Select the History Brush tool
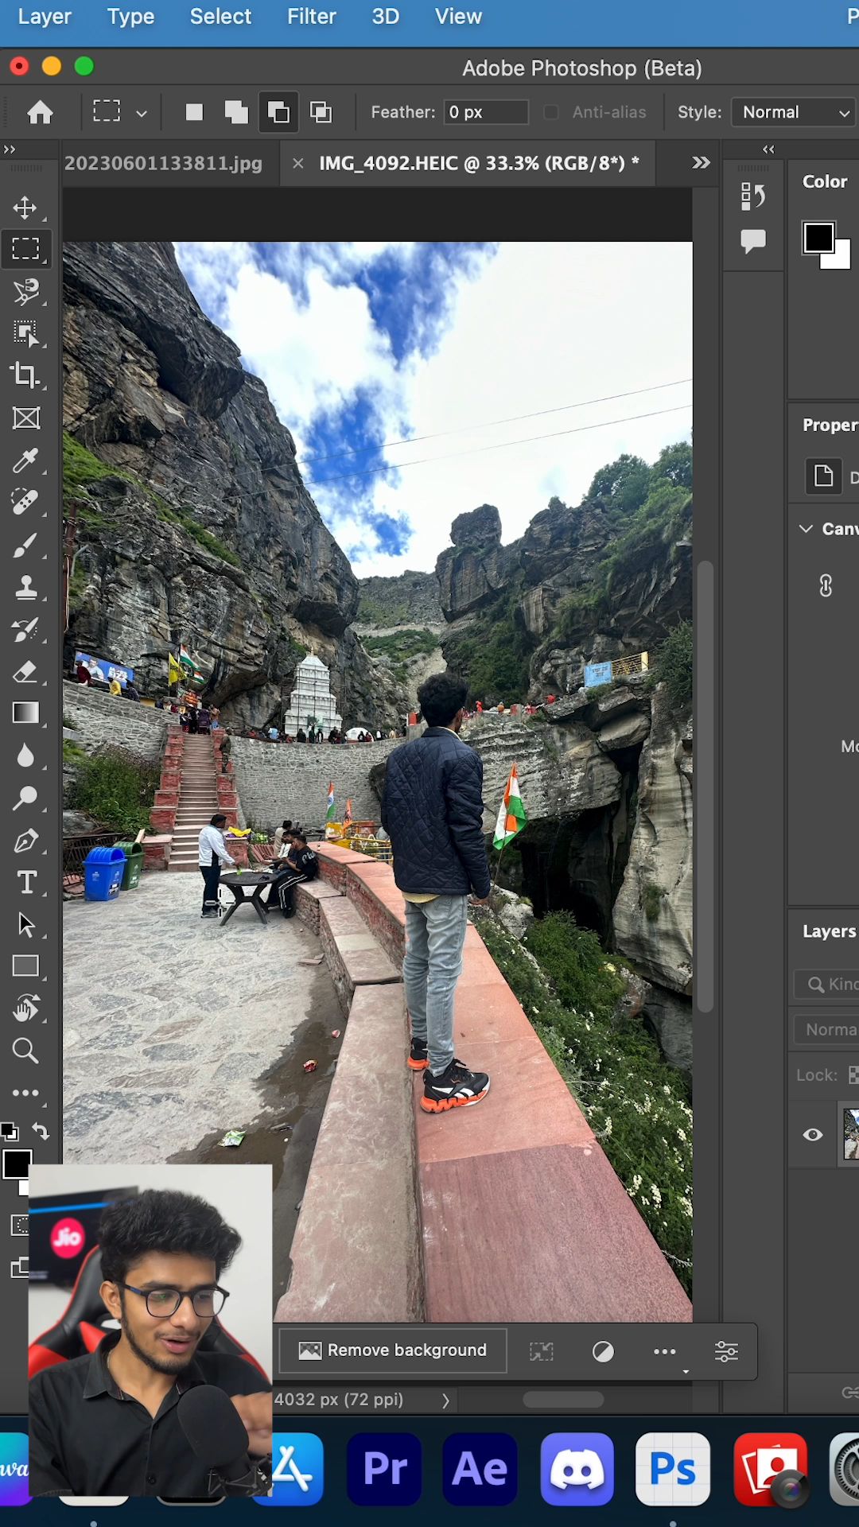The width and height of the screenshot is (859, 1527). (25, 629)
